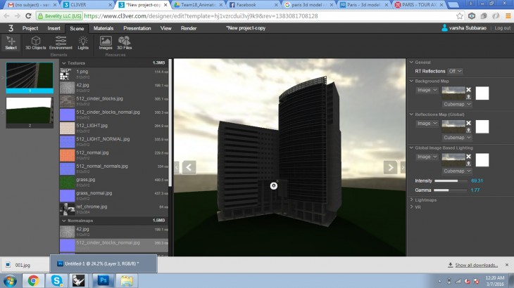This screenshot has width=514, height=288.
Task: Click Photoshop icon in the Windows taskbar
Action: pyautogui.click(x=102, y=280)
